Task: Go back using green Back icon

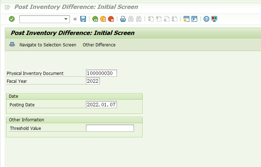Action: (95, 19)
